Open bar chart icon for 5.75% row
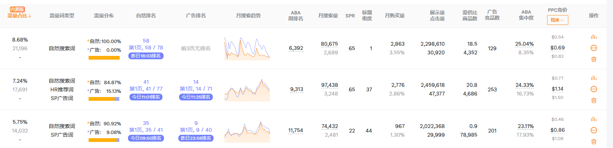 pos(594,119)
